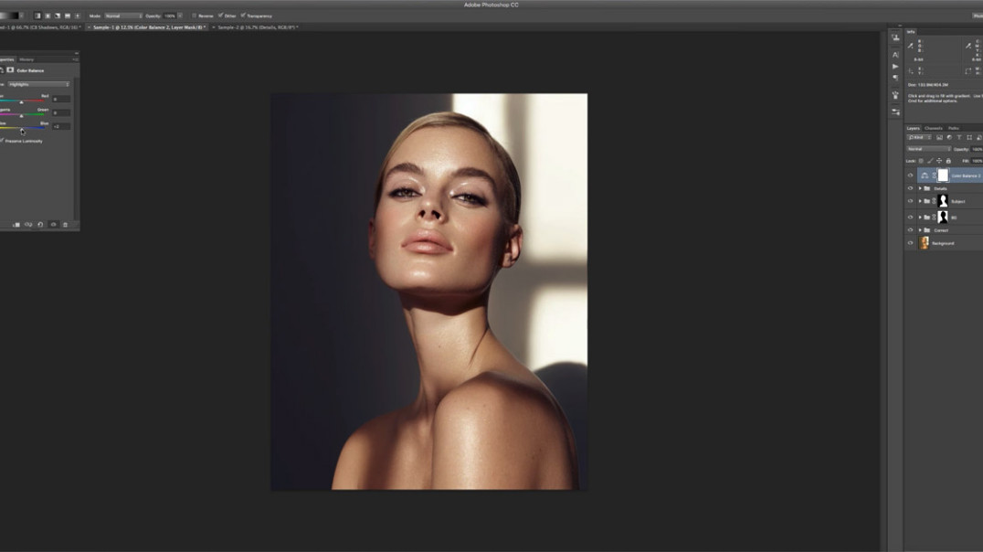
Task: Open the Properties panel flyout menu
Action: [75, 59]
